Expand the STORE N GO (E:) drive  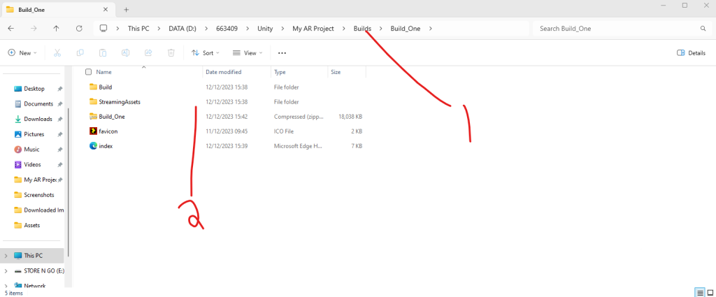click(6, 270)
